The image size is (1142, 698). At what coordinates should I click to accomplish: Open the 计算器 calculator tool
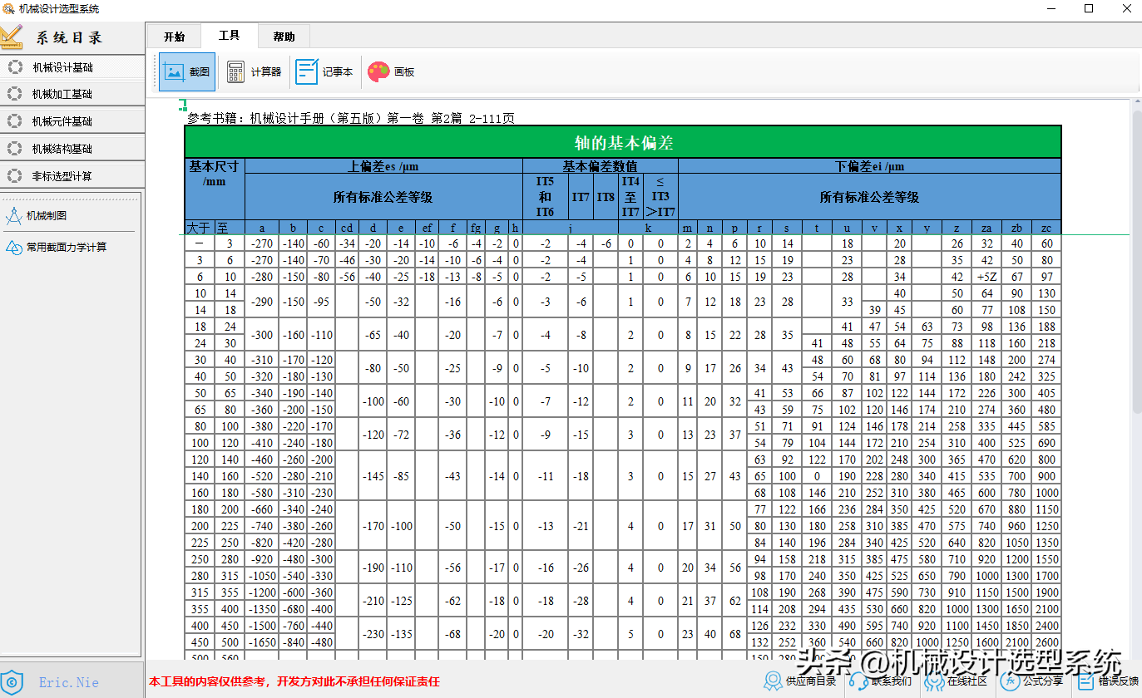[235, 72]
